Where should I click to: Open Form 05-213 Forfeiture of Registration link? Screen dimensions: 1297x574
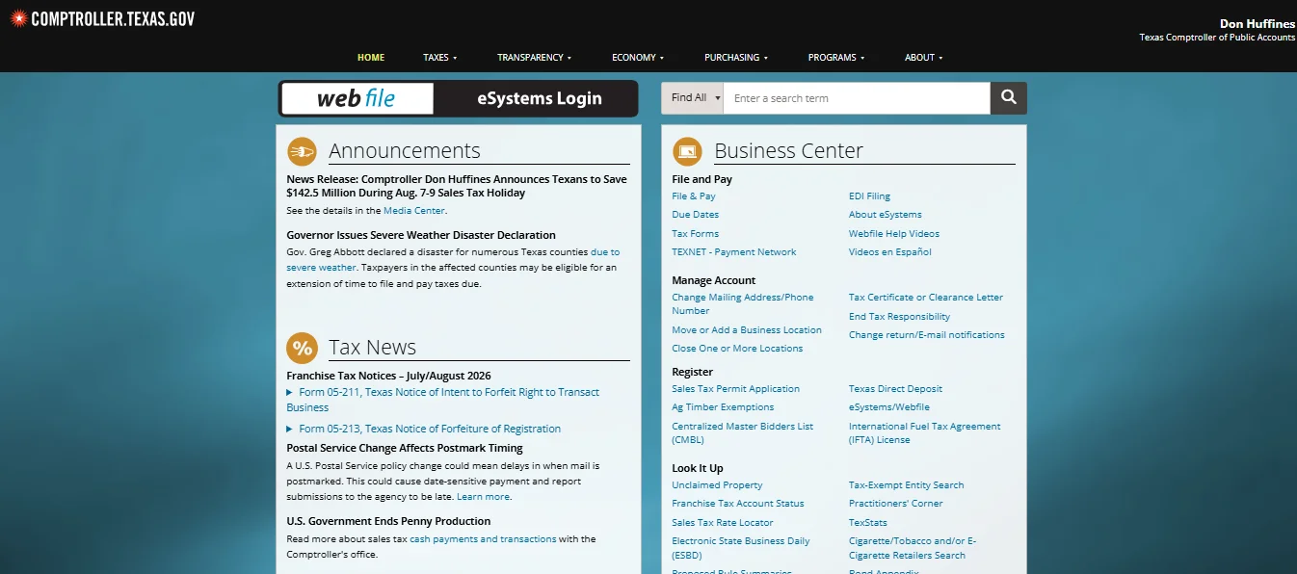[x=430, y=430]
